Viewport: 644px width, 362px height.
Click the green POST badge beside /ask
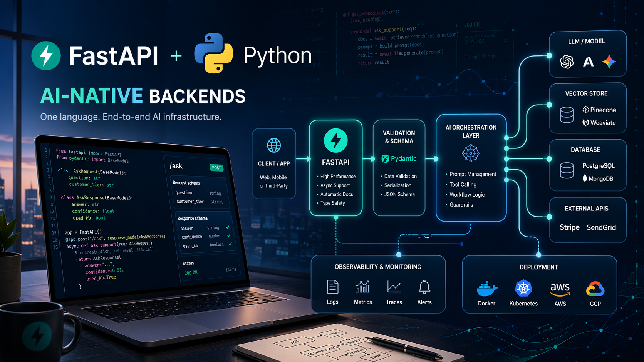(216, 168)
